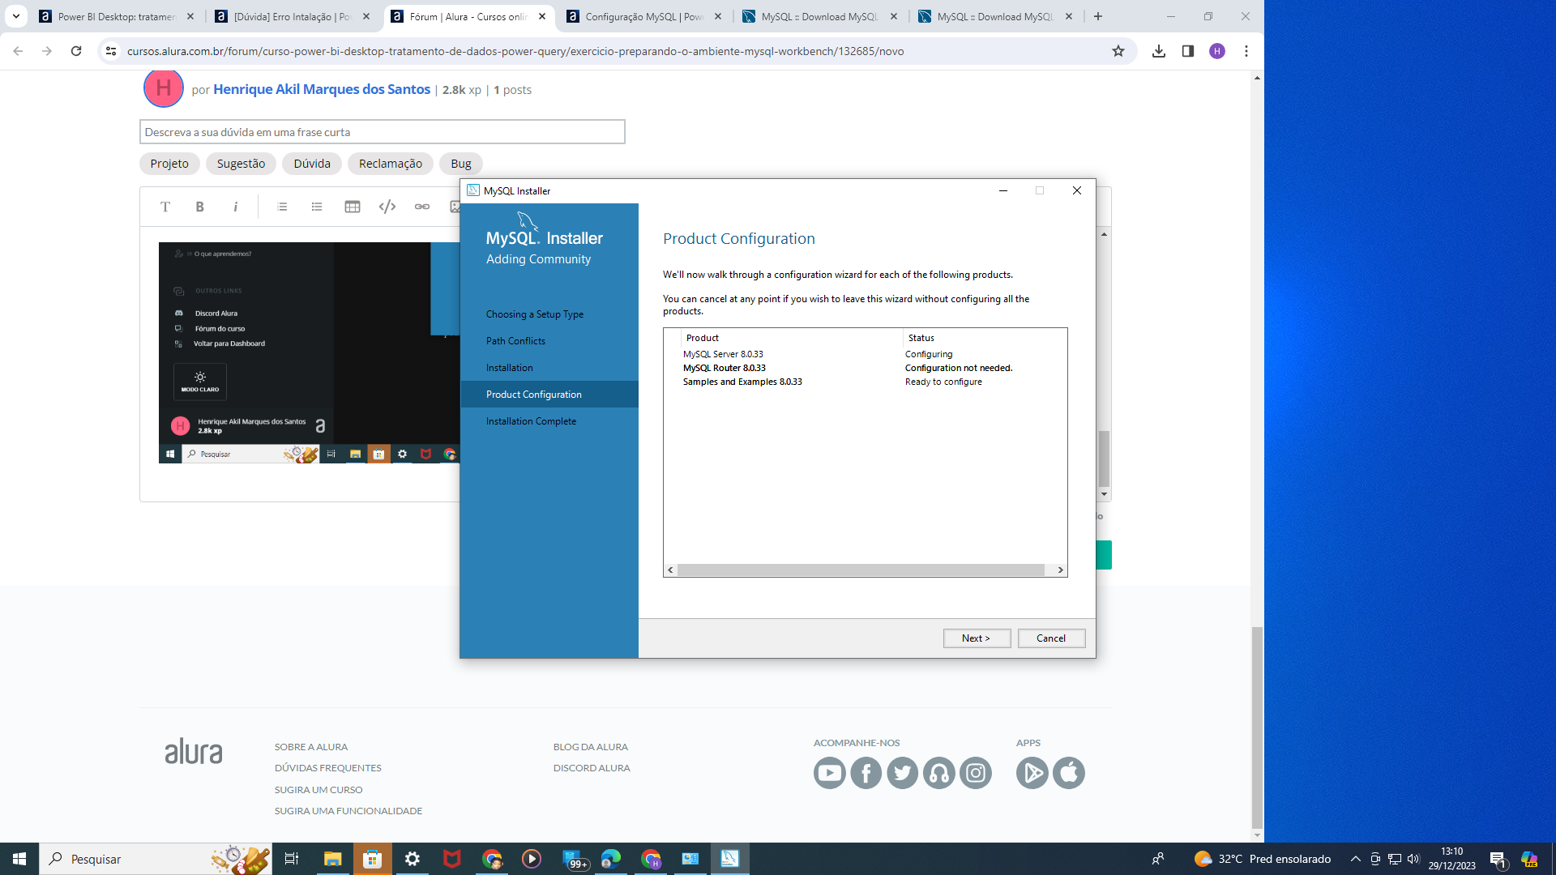Select the Reclamação tag

tap(391, 164)
